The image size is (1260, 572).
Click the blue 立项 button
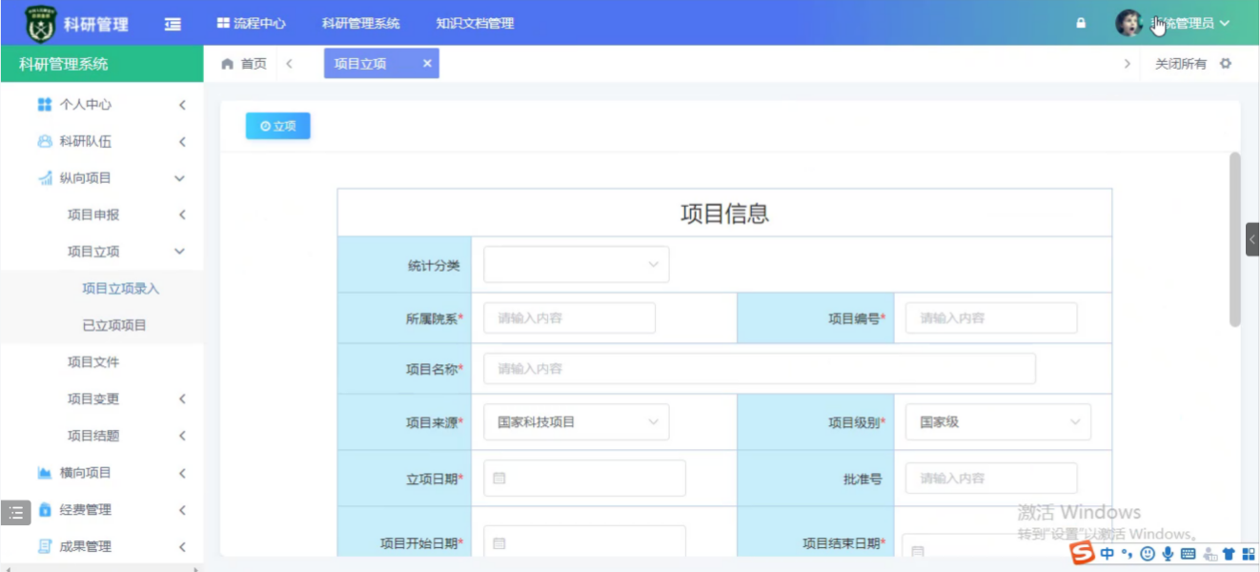(x=278, y=126)
